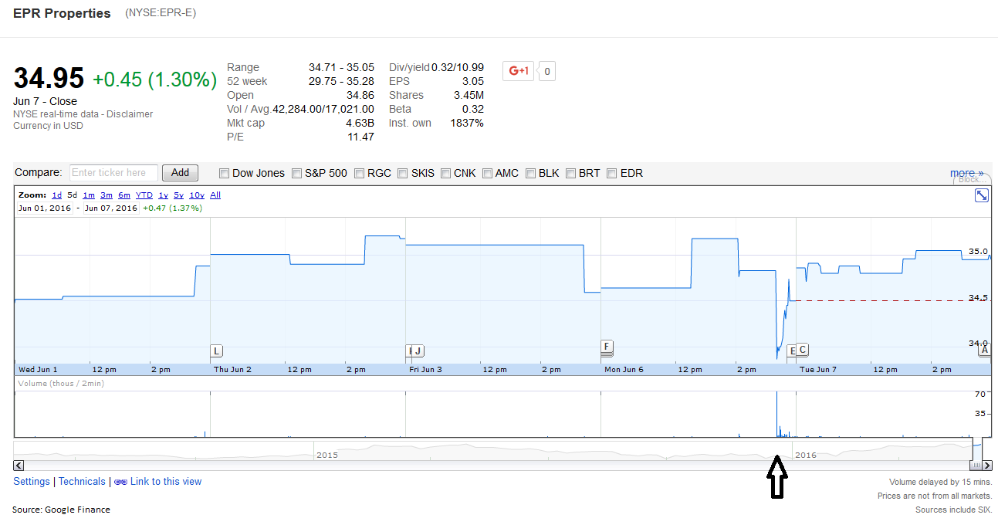Open news marker A at chart end
Screen dimensions: 998x525
tap(984, 350)
